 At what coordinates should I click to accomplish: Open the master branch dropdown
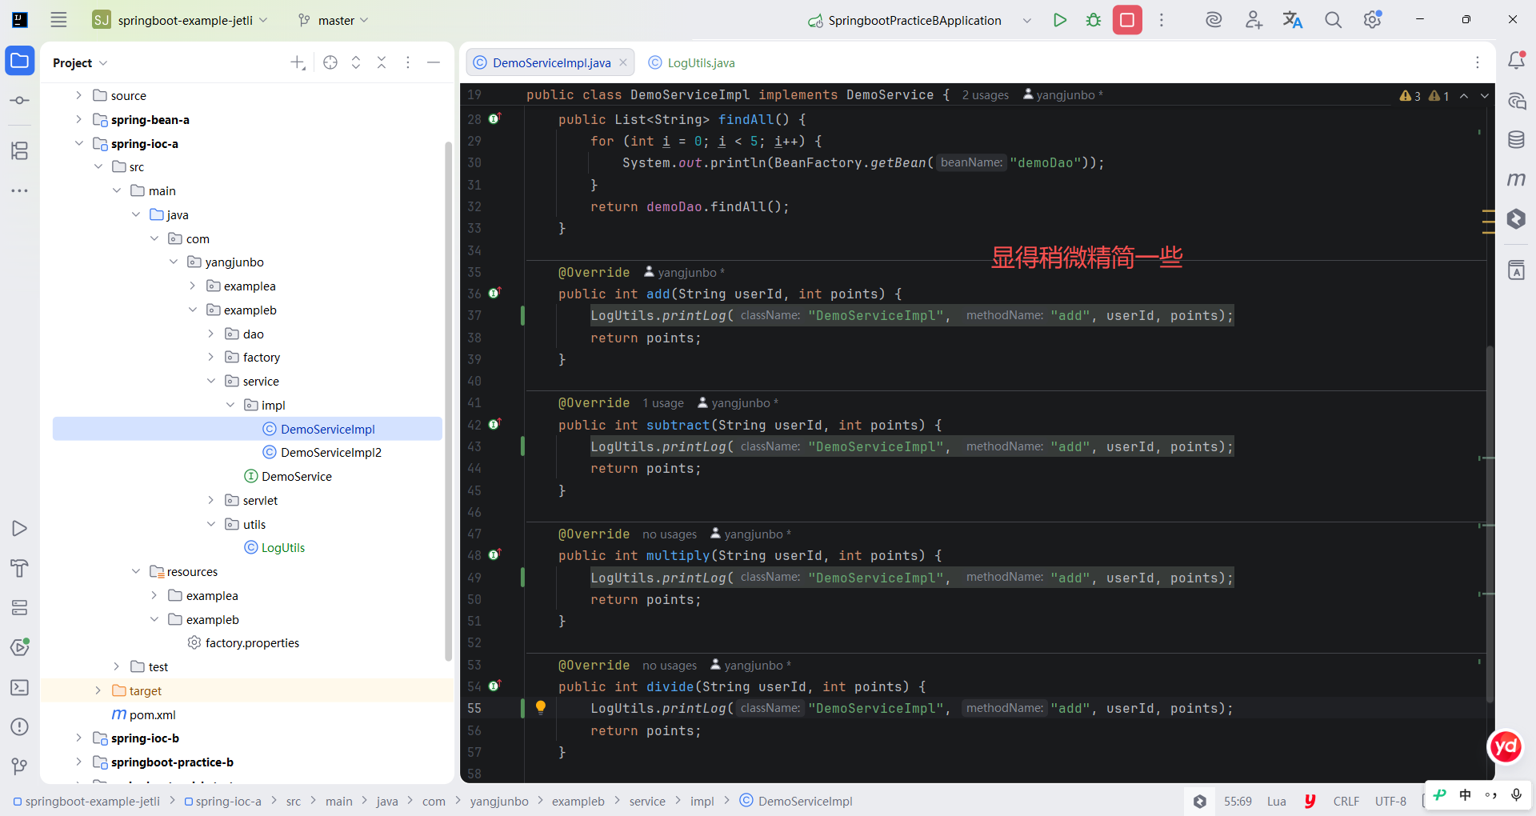click(334, 20)
